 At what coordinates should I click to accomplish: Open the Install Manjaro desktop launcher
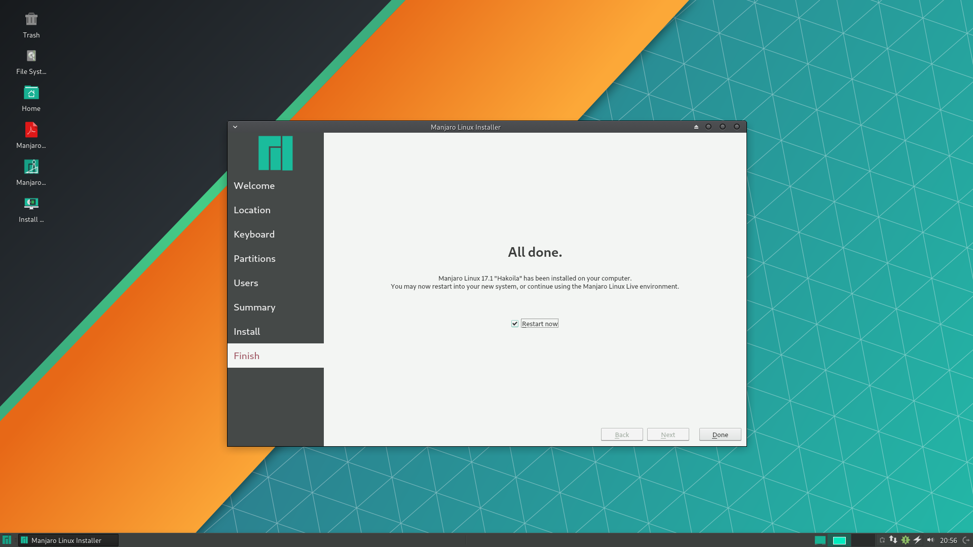click(31, 204)
